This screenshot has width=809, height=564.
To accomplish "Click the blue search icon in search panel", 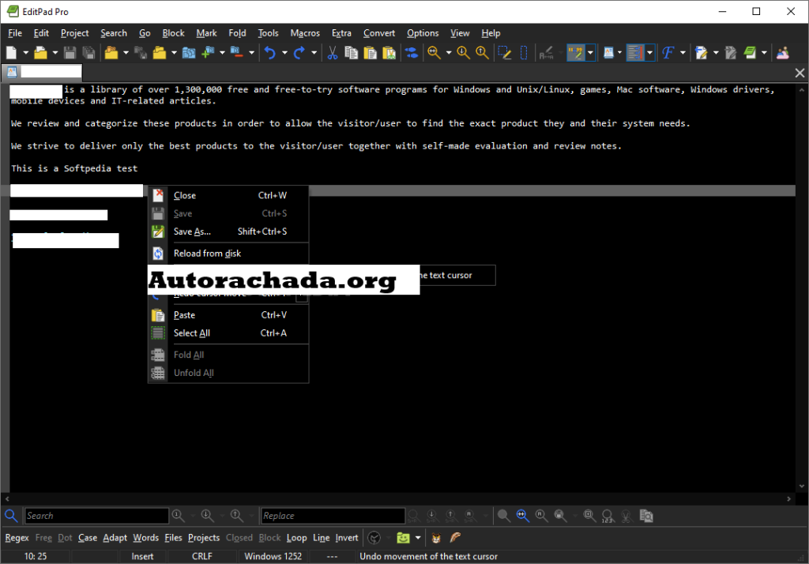I will coord(11,516).
